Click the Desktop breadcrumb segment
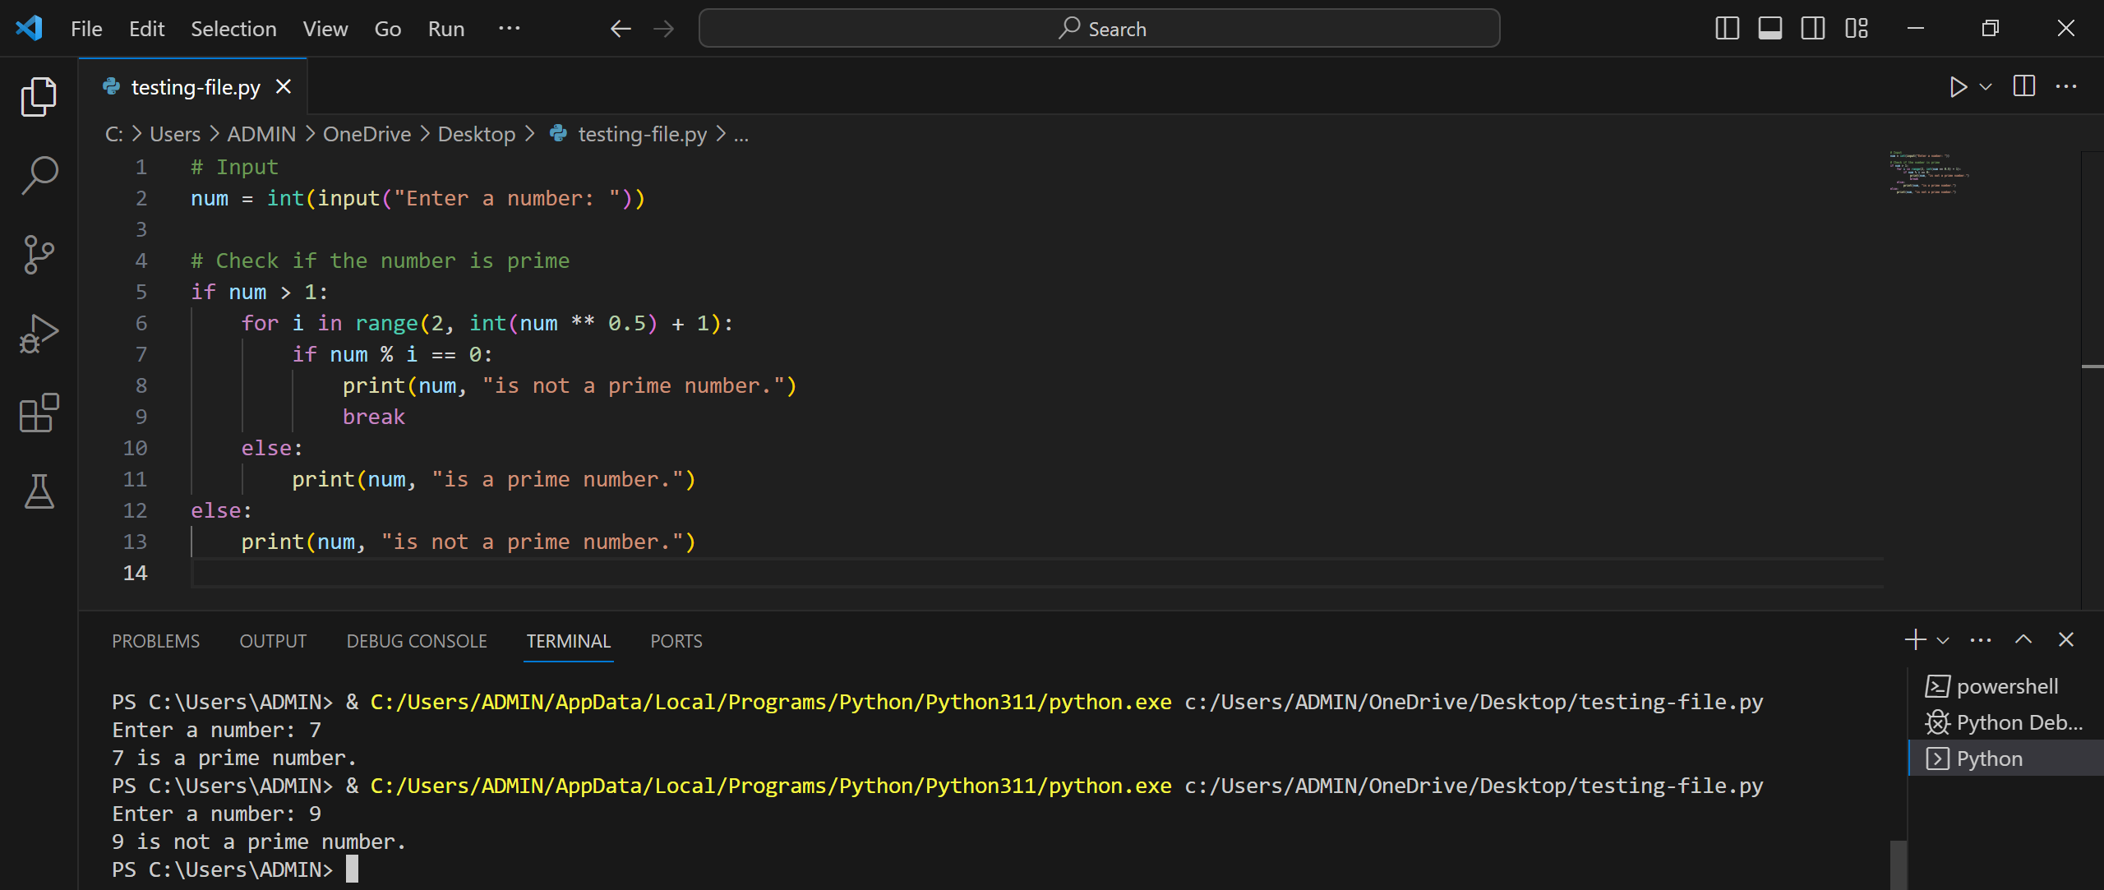Viewport: 2104px width, 890px height. coord(477,134)
